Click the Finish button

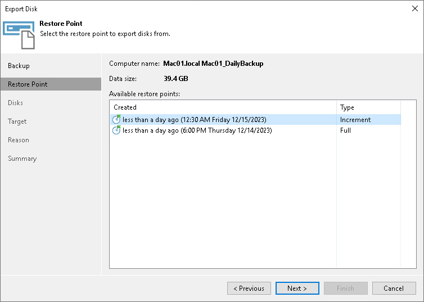[x=346, y=288]
